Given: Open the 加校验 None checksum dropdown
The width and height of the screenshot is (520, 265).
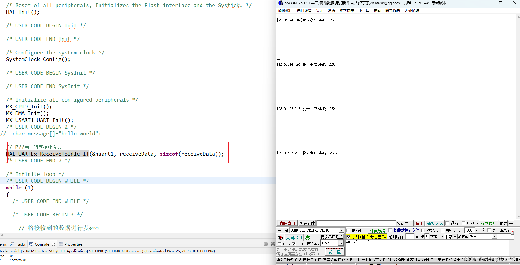Looking at the screenshot, I should click(495, 236).
